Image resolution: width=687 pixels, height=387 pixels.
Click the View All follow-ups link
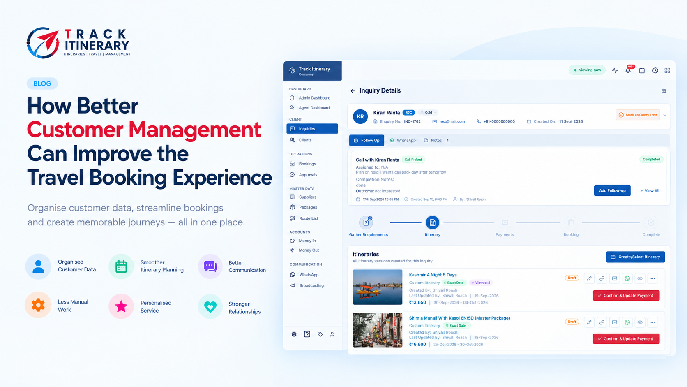point(650,191)
